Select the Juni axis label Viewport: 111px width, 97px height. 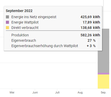(x=35, y=92)
